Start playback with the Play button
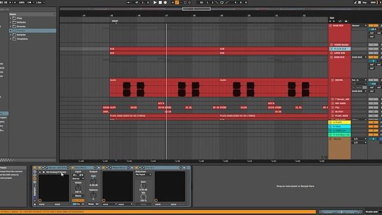Viewport: 382px width, 215px height. pos(155,2)
